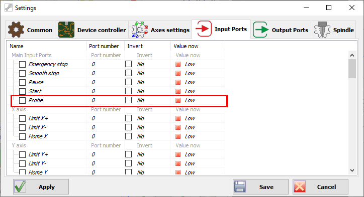This screenshot has width=364, height=197.
Task: Click the Invert column header
Action: 148,46
